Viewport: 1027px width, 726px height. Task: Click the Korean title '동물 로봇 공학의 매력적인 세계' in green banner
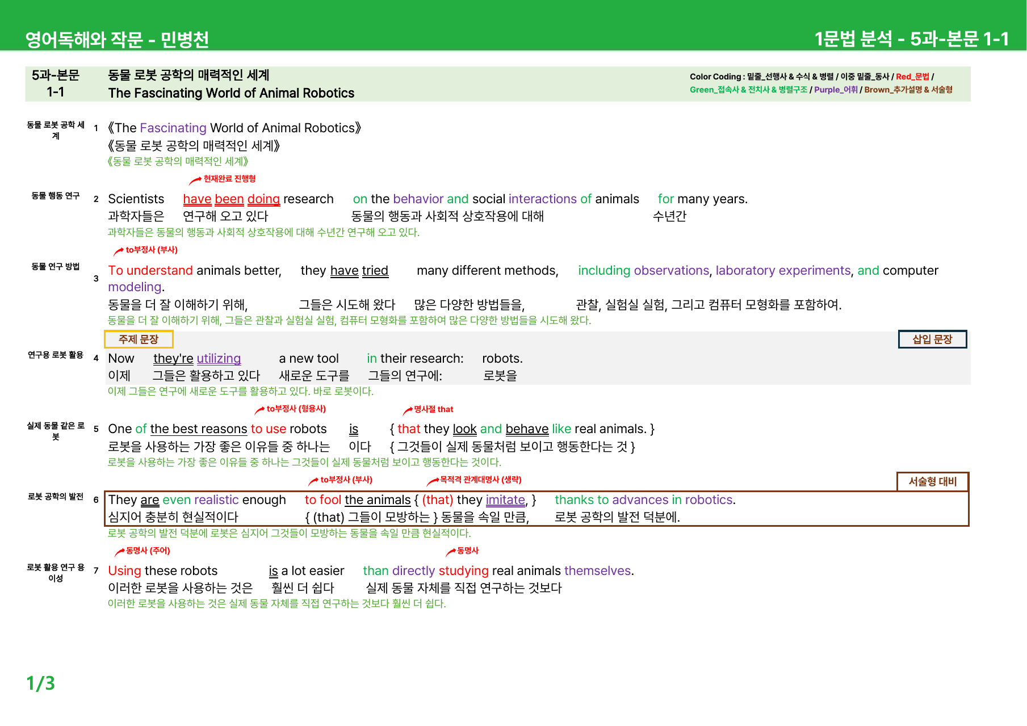(189, 75)
